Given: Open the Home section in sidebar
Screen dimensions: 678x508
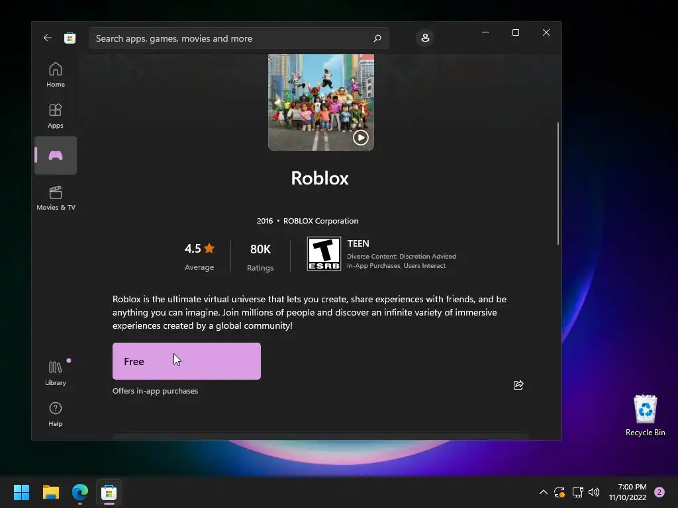Looking at the screenshot, I should 56,75.
